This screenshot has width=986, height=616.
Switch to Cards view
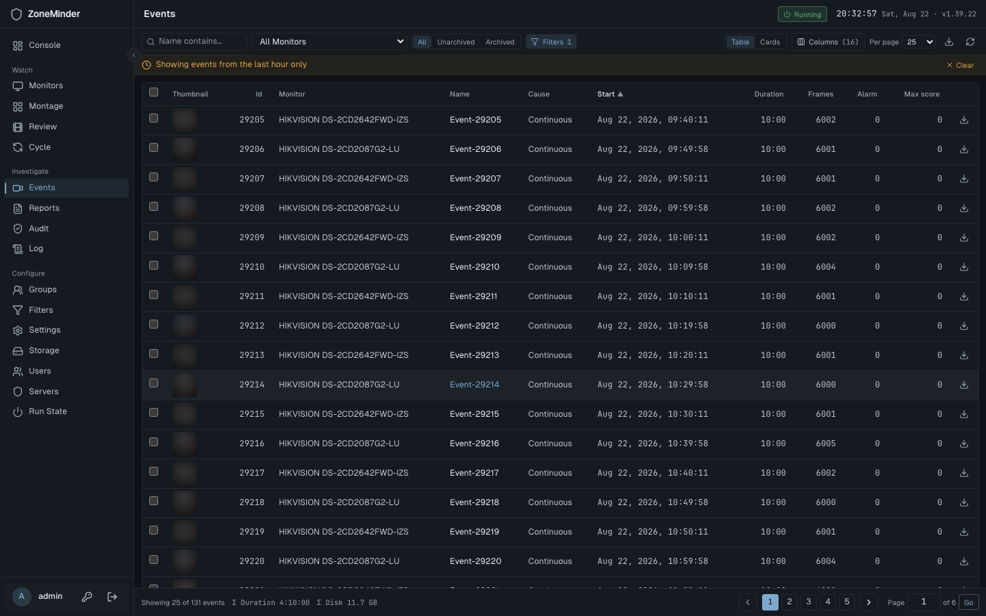coord(770,42)
